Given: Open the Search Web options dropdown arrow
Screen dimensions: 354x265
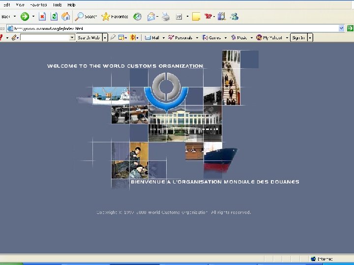Looking at the screenshot, I should coord(105,38).
